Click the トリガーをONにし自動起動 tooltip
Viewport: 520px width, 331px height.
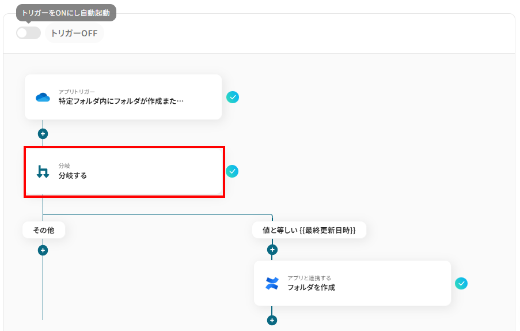66,13
